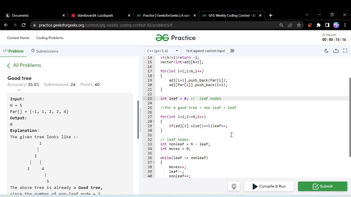Open the extensions puzzle icon
Image resolution: width=351 pixels, height=197 pixels.
(x=319, y=25)
